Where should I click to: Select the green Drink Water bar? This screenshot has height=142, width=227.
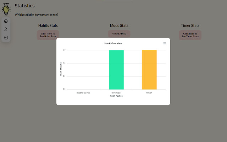(x=116, y=70)
